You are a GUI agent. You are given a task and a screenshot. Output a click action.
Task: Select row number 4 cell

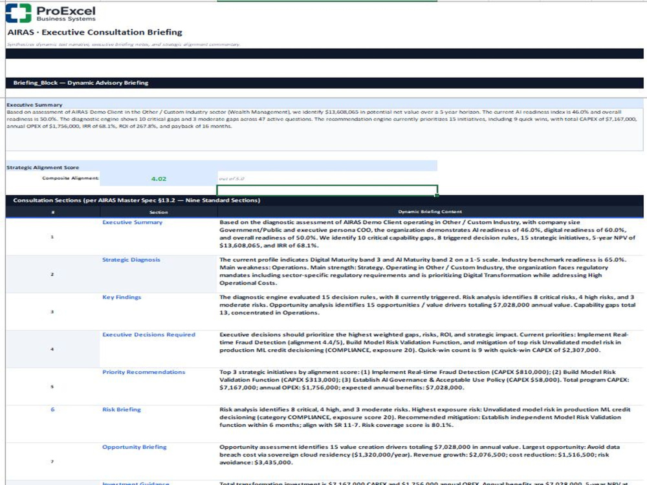(x=52, y=349)
